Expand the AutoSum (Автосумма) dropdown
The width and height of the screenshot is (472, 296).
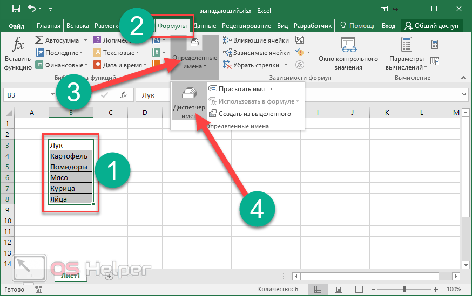tap(82, 40)
